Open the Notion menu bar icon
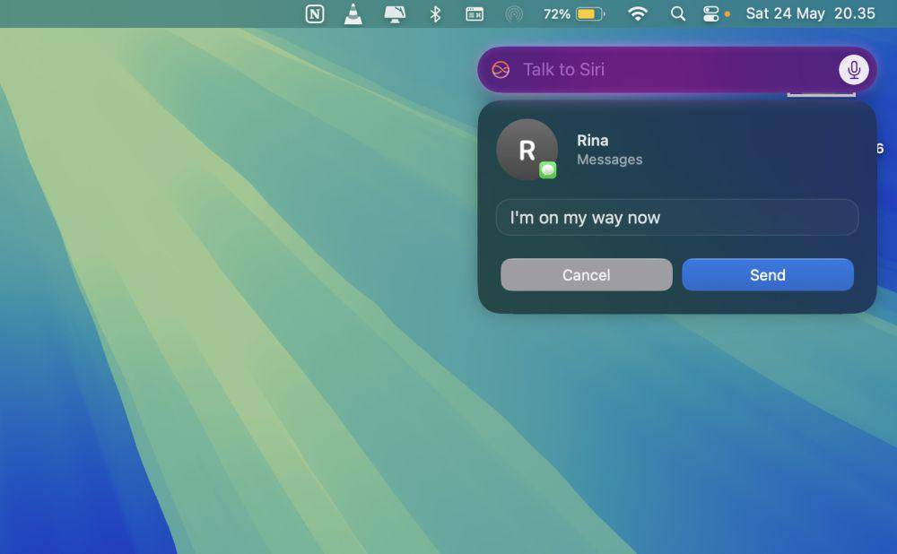897x554 pixels. (x=315, y=13)
